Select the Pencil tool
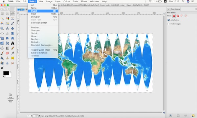 pyautogui.click(x=12, y=48)
